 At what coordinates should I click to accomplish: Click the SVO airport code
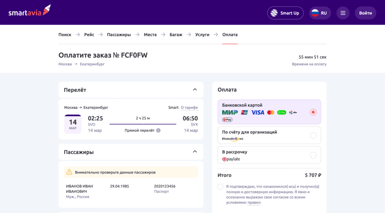coord(92,124)
